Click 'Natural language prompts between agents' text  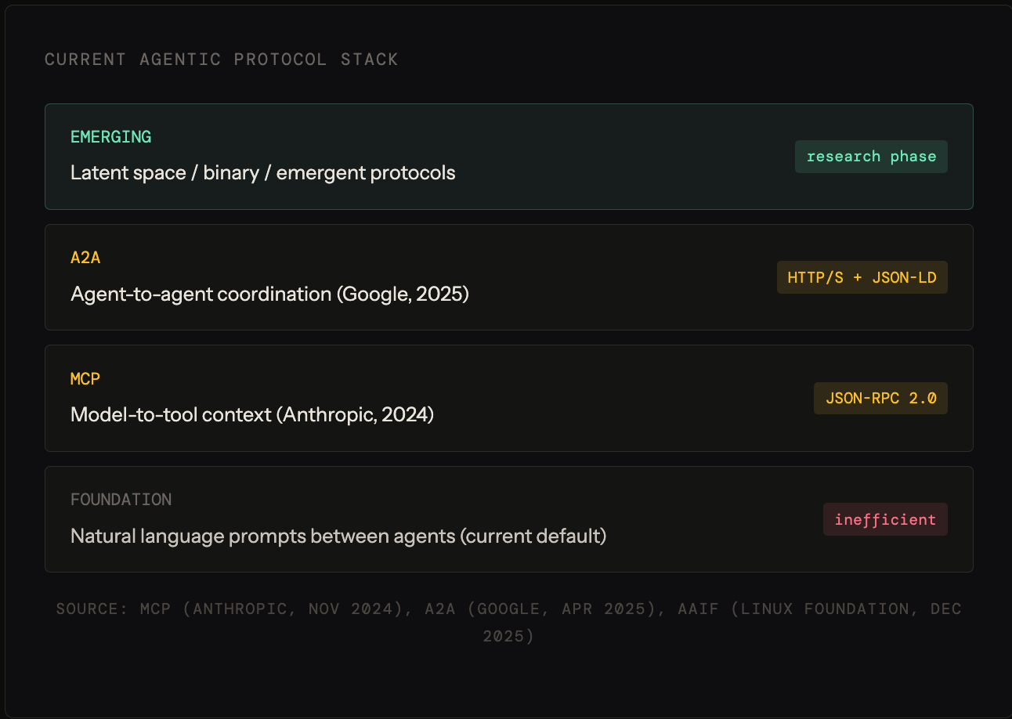(262, 536)
